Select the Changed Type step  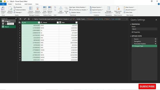point(144,46)
